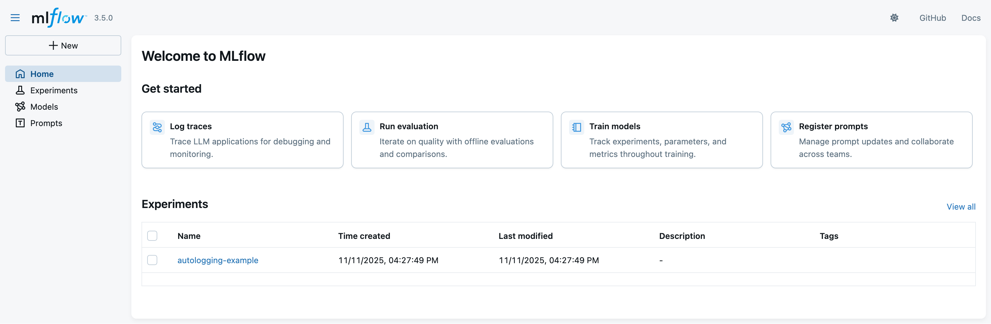Select all experiments with header checkbox

tap(152, 236)
